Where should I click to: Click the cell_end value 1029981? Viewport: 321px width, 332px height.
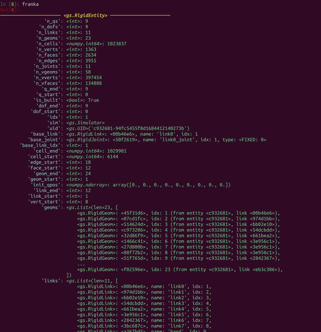(x=117, y=151)
